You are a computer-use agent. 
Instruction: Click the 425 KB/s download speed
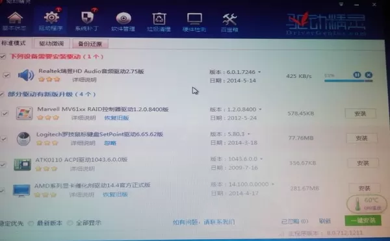tap(299, 76)
